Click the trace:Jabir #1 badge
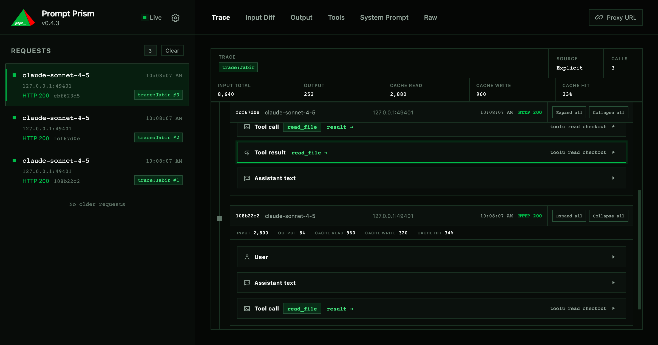This screenshot has width=658, height=345. tap(158, 180)
